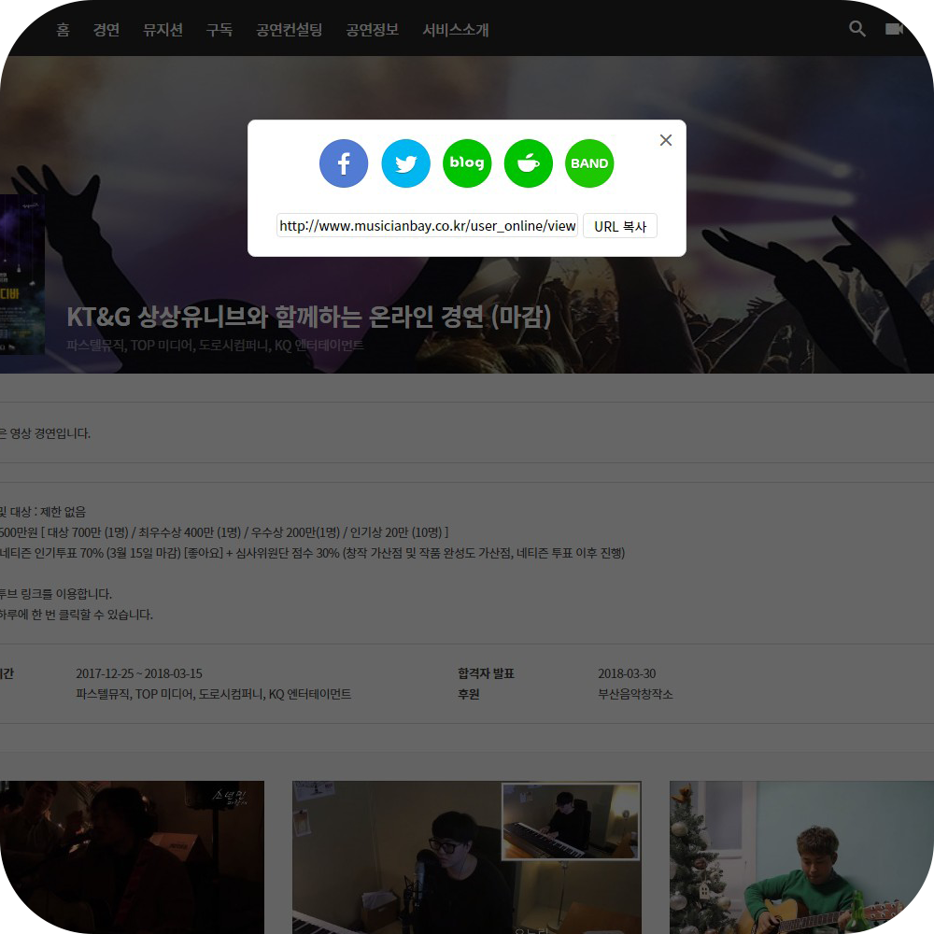Click the banner subtitle listing 파스텔뮤직
934x934 pixels.
click(215, 345)
